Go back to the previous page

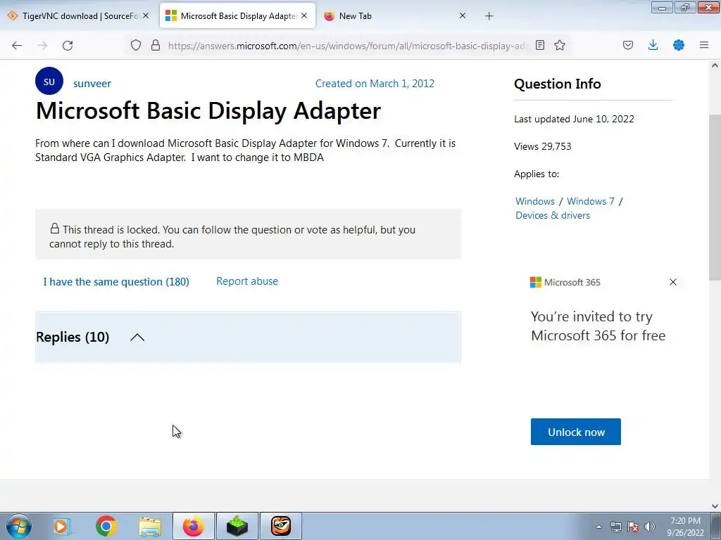coord(17,46)
